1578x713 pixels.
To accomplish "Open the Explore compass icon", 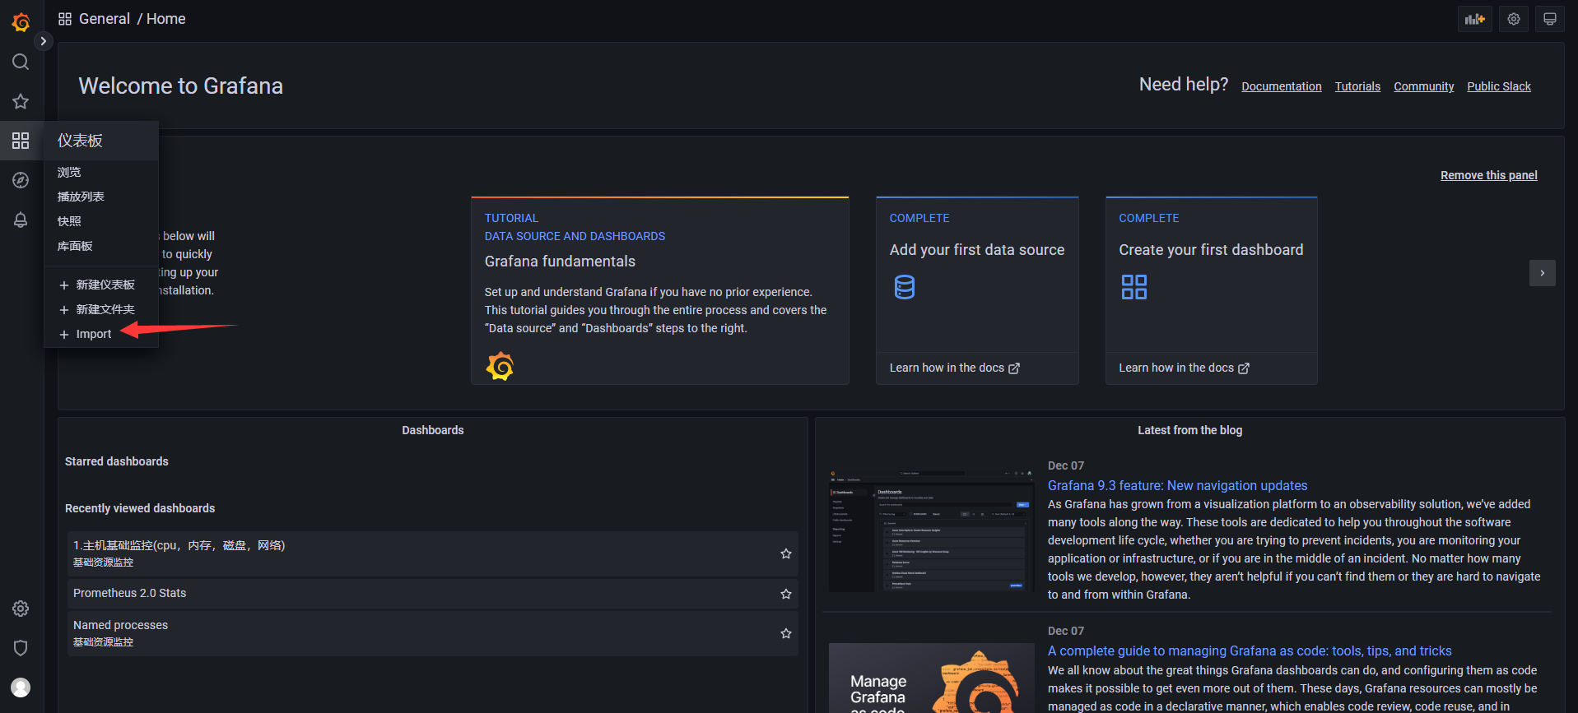I will point(21,180).
